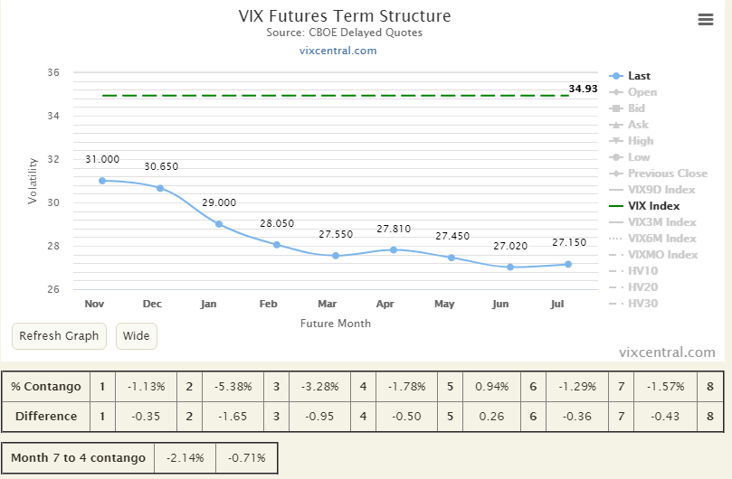Viewport: 732px width, 479px height.
Task: Show the Open series via legend
Action: pyautogui.click(x=642, y=92)
